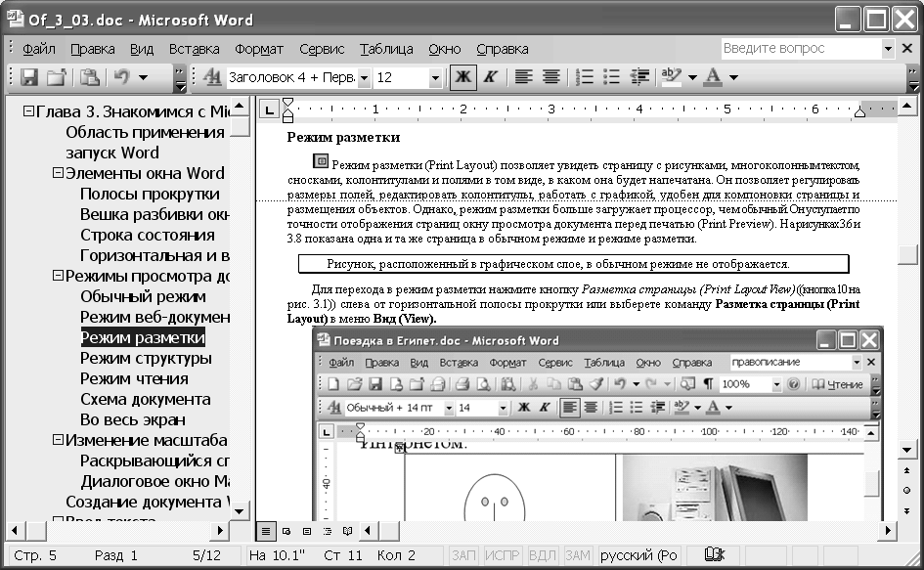The height and width of the screenshot is (570, 924).
Task: Click the document map scroll-down arrow
Action: tap(239, 510)
